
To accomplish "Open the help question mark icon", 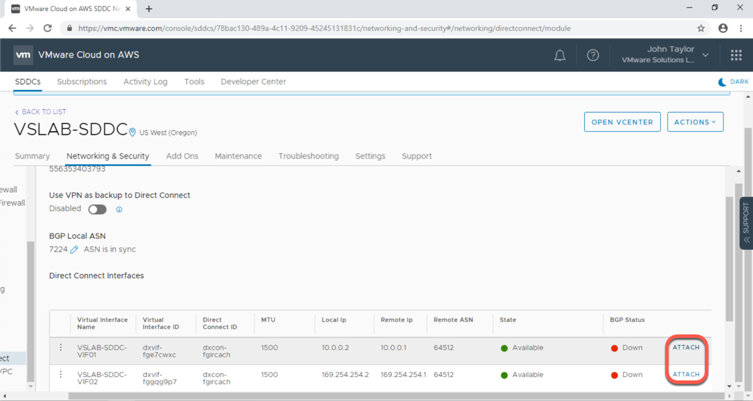I will [593, 56].
